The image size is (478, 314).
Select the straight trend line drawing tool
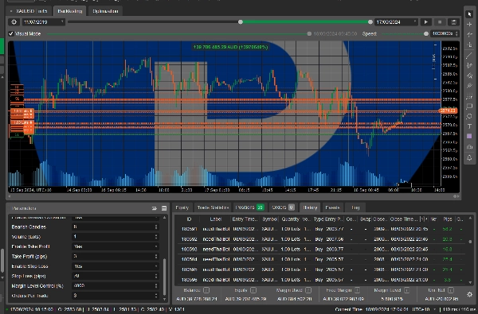[x=469, y=56]
